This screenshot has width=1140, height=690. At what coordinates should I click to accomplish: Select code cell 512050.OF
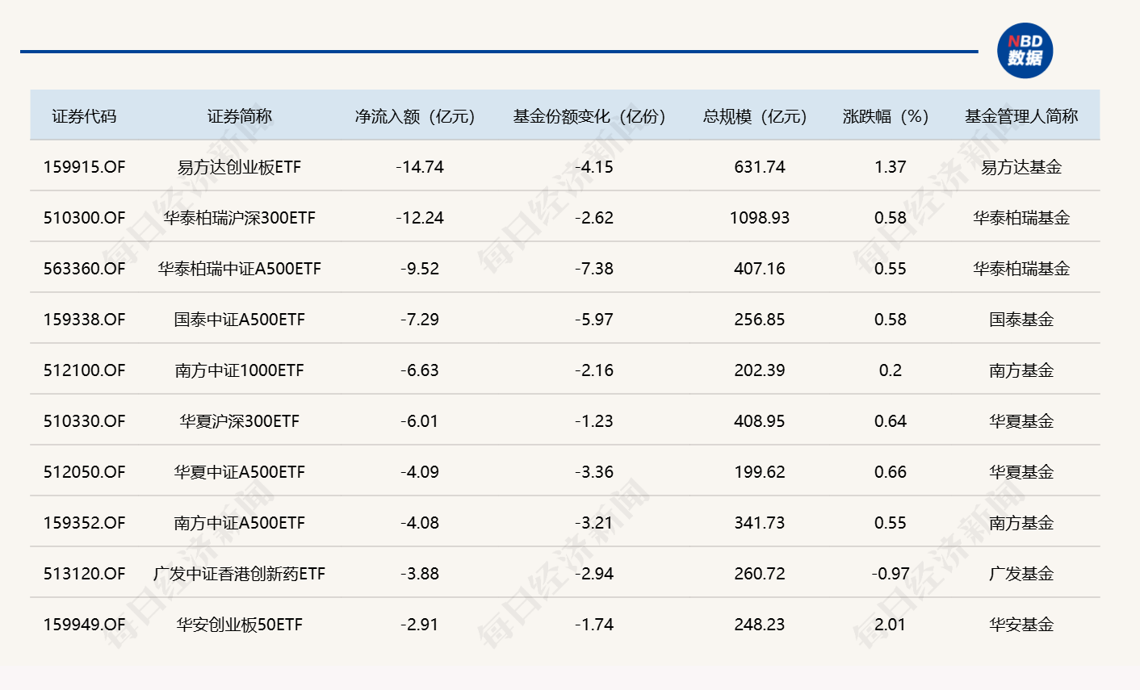click(84, 472)
